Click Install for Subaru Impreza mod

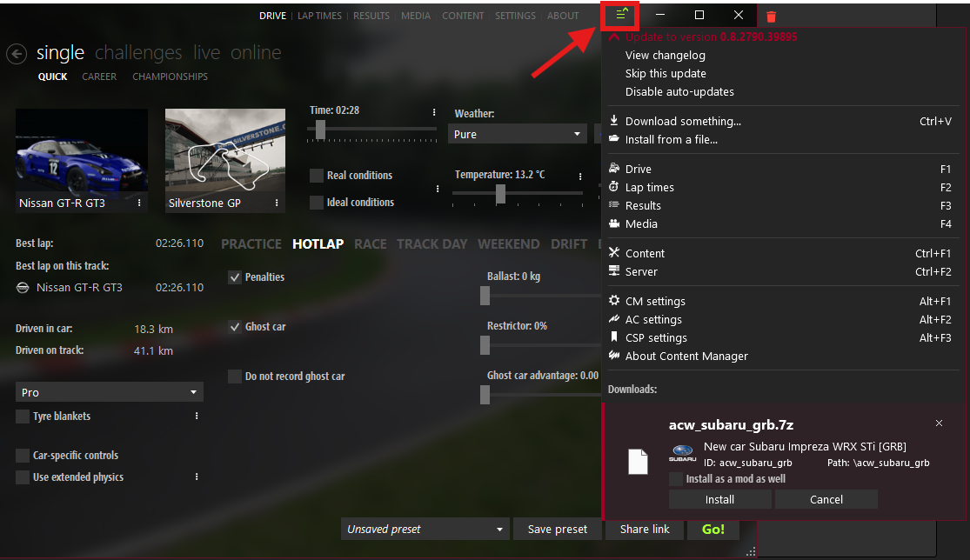coord(720,499)
